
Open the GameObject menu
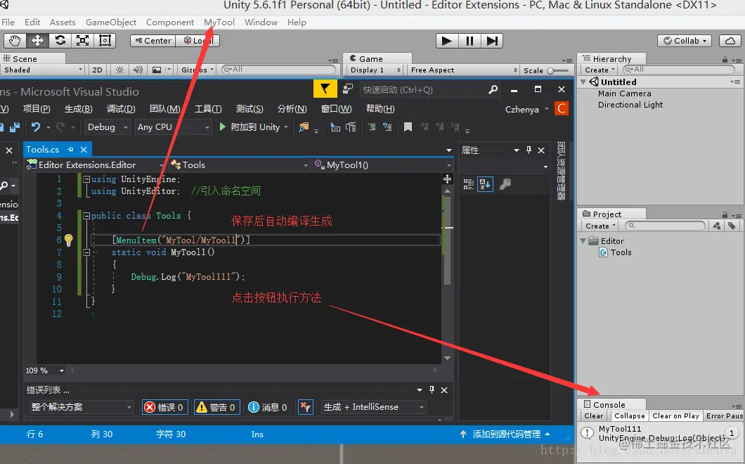[111, 22]
